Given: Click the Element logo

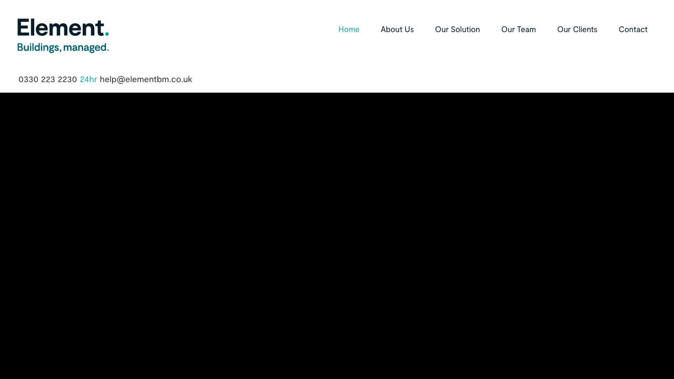Looking at the screenshot, I should click(63, 34).
